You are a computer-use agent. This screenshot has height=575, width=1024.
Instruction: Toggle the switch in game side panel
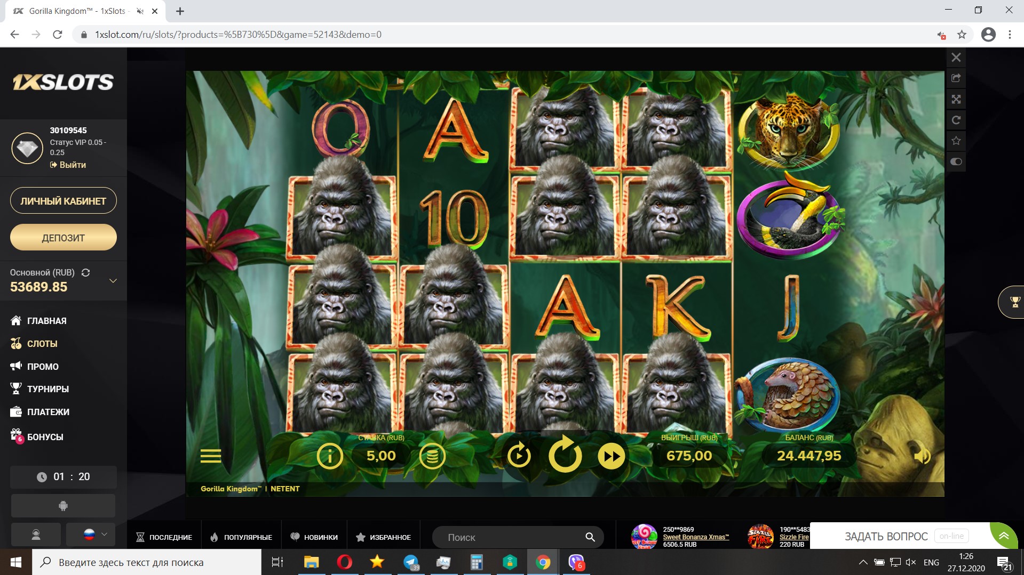point(956,161)
